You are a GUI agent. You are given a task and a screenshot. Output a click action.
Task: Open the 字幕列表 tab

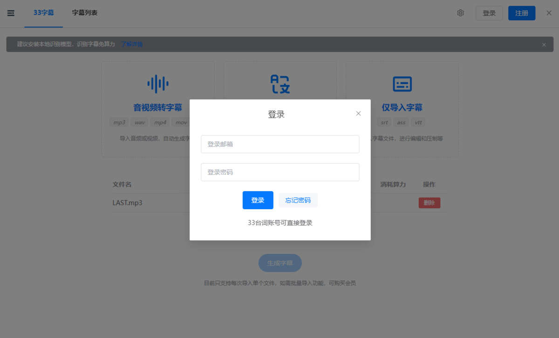[x=85, y=13]
